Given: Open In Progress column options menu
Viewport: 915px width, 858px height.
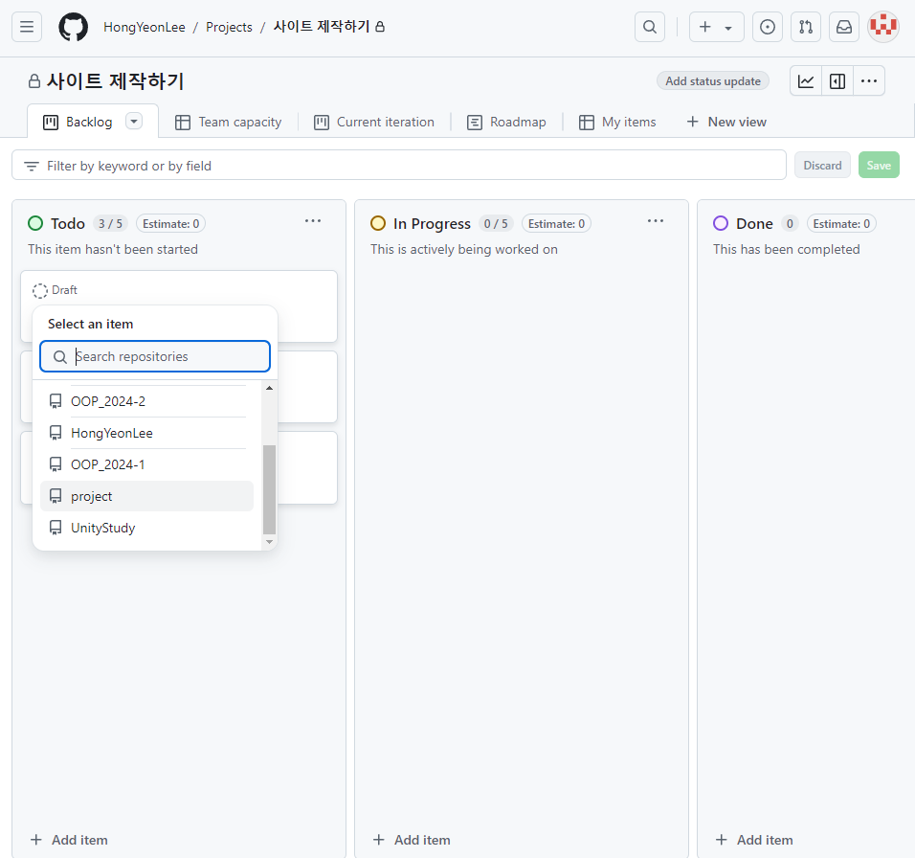Looking at the screenshot, I should tap(656, 221).
